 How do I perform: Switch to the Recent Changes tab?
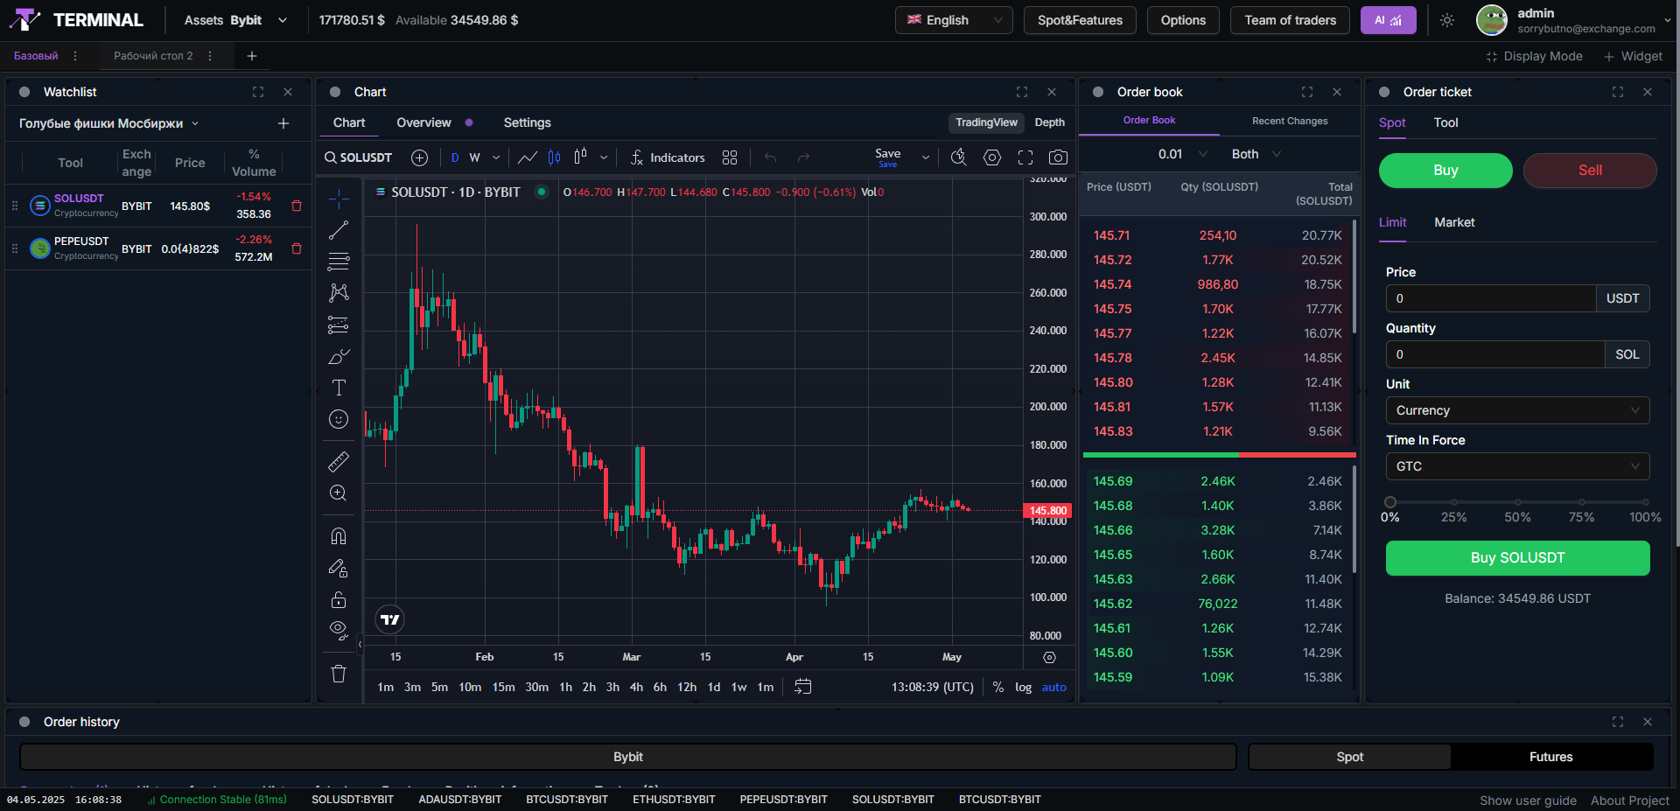tap(1289, 121)
